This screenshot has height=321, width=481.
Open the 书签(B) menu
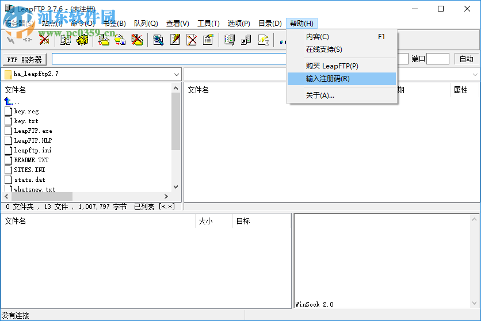tap(114, 24)
